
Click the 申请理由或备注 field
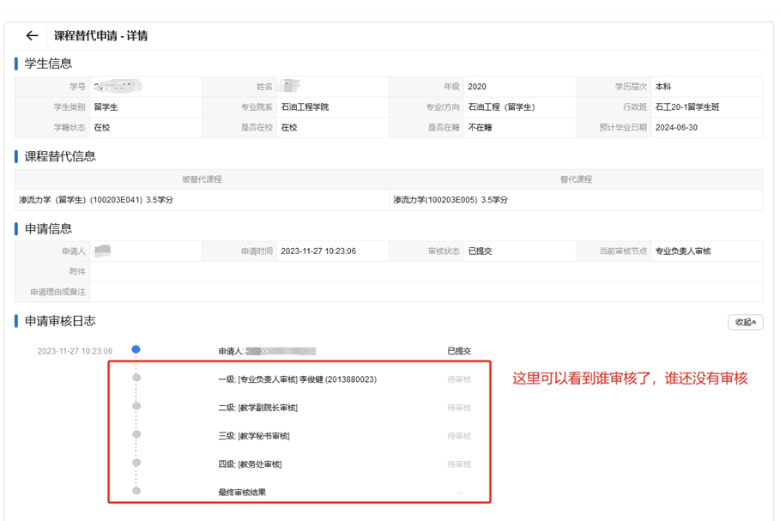pos(426,293)
